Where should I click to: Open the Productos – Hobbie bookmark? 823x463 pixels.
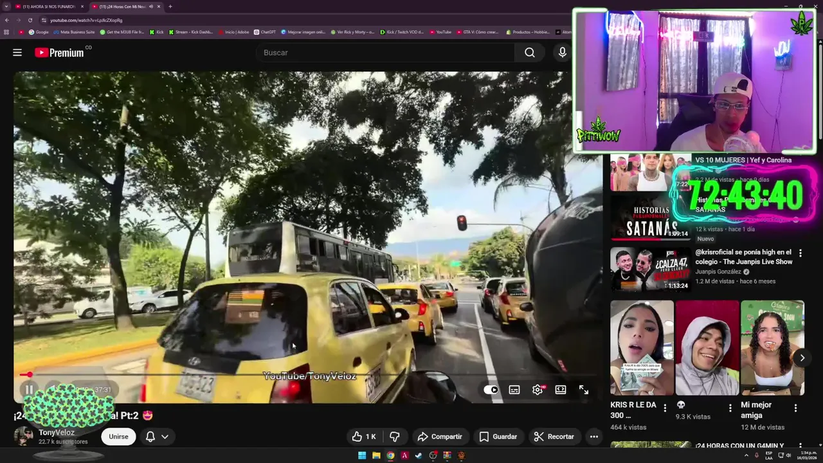click(x=528, y=32)
